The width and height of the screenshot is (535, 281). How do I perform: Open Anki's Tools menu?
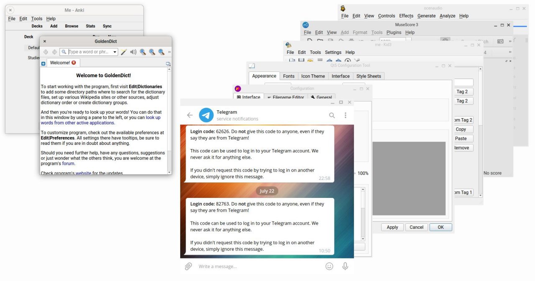point(37,19)
